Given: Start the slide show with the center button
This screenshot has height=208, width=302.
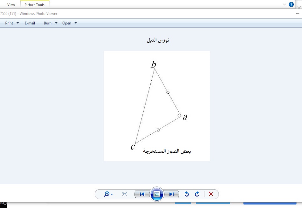Looking at the screenshot, I should click(x=156, y=194).
